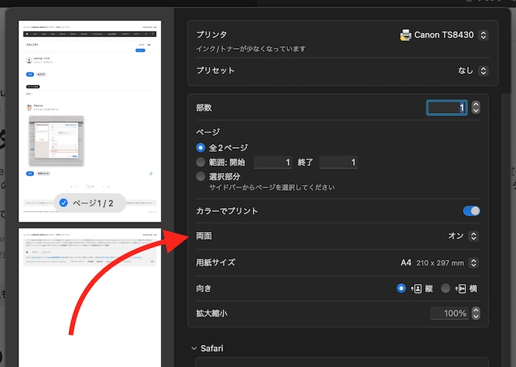Click the scale percentage stepper arrows

coord(476,313)
